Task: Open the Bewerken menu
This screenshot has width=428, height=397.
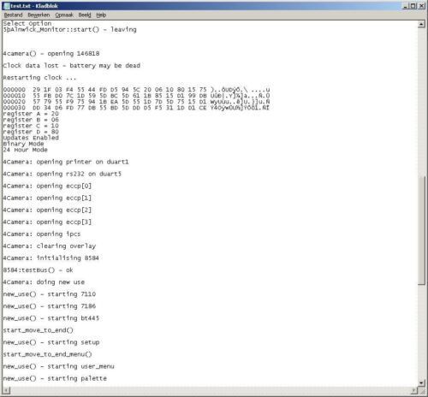Action: (39, 15)
